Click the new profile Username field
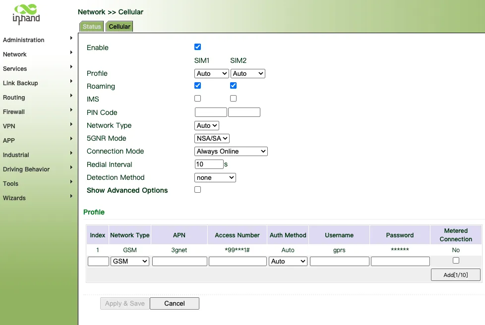Image resolution: width=485 pixels, height=325 pixels. [340, 262]
